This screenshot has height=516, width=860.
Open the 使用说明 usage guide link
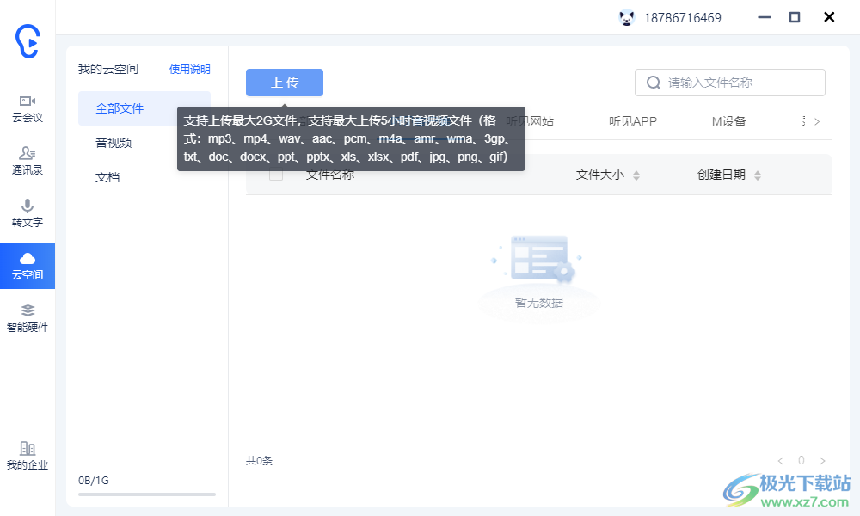[x=189, y=69]
